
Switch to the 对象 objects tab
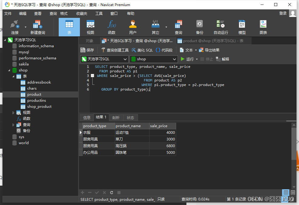point(90,41)
